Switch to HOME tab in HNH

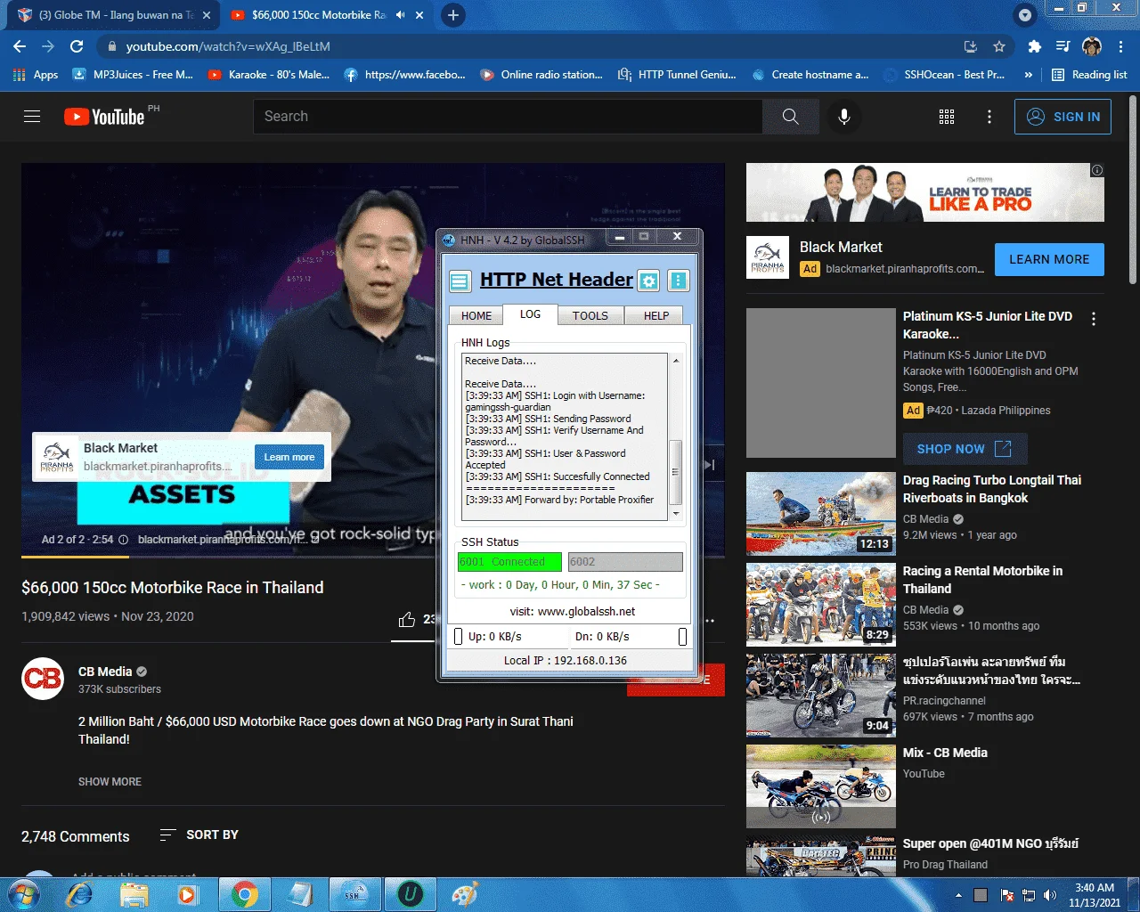click(x=476, y=315)
